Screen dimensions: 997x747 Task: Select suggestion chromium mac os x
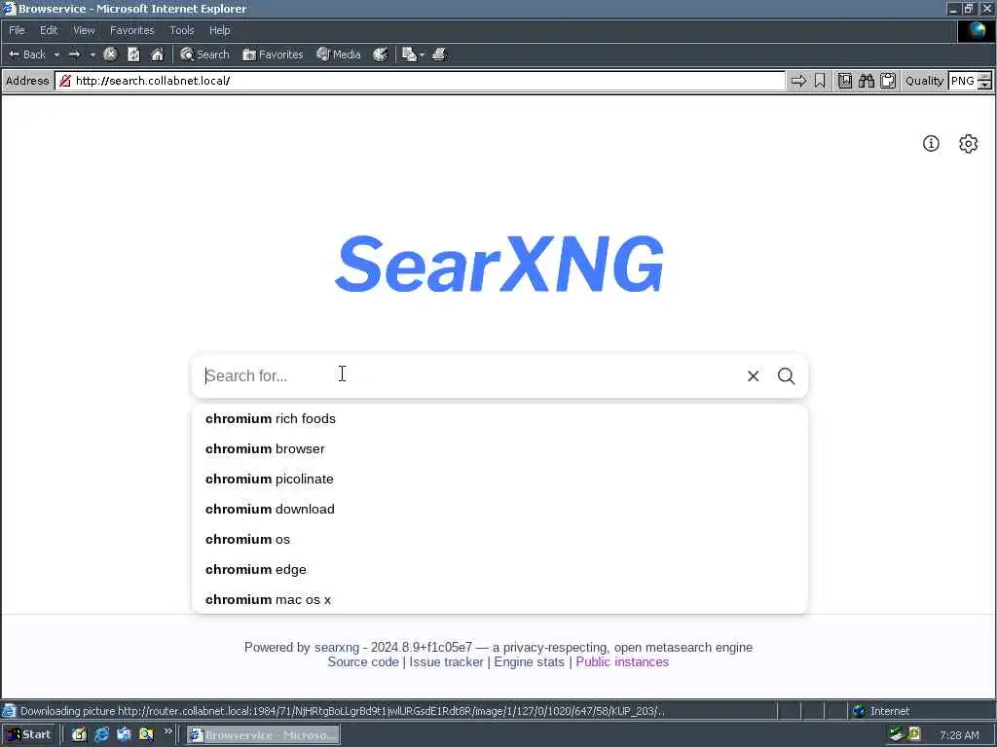[x=499, y=599]
